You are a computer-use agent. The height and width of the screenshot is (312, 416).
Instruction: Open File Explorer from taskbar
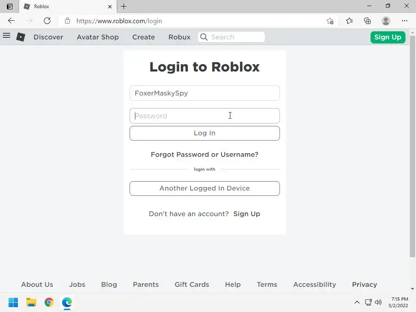(x=31, y=302)
